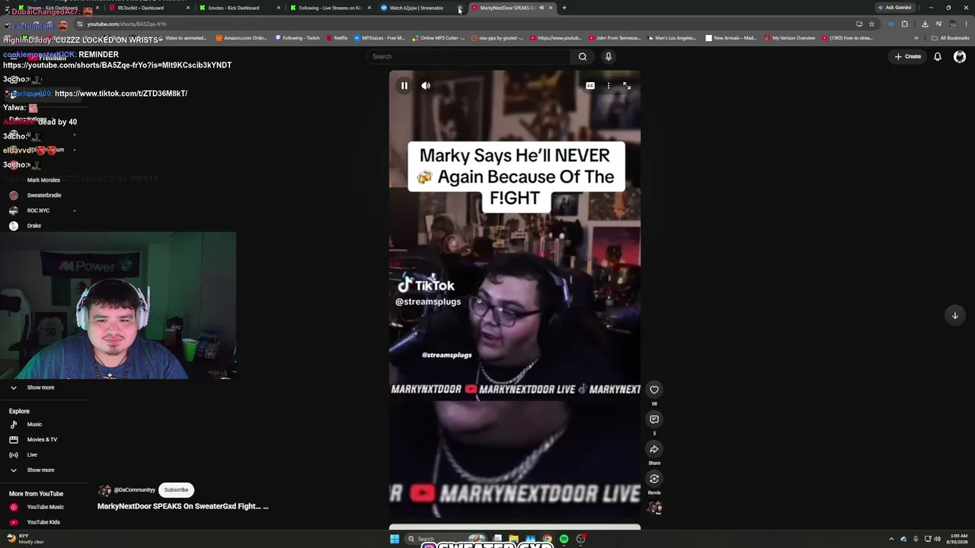Image resolution: width=975 pixels, height=548 pixels.
Task: Click the address bar URL
Action: click(127, 24)
